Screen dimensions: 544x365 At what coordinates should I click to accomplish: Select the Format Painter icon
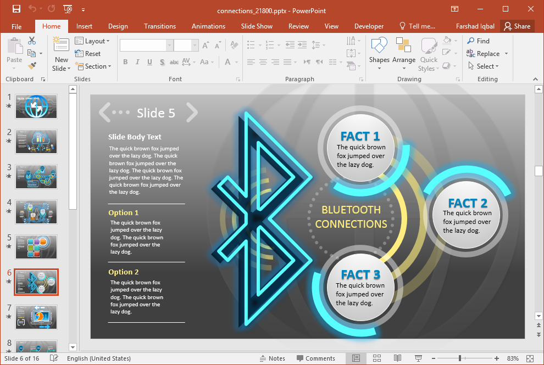(x=33, y=66)
